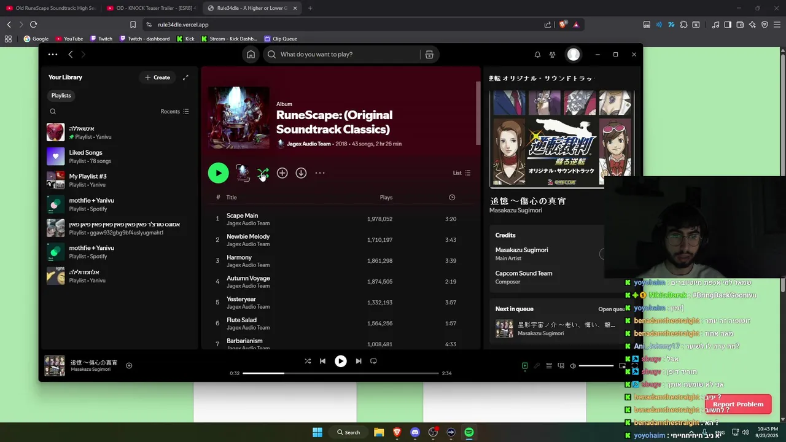Open the Clip Queue bookmark

(280, 39)
